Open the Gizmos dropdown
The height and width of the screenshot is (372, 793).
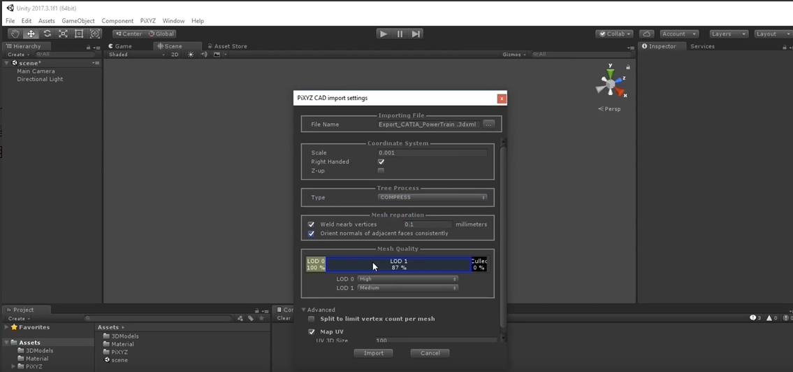[514, 55]
